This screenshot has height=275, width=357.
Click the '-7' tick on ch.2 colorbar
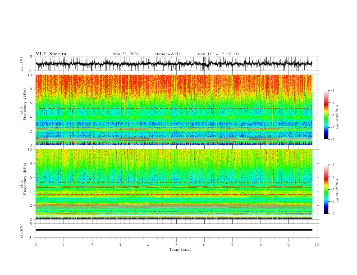tap(333, 213)
